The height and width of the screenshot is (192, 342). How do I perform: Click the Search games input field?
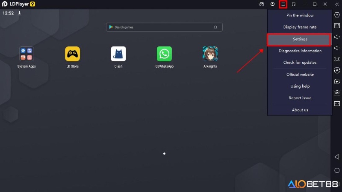click(x=164, y=27)
